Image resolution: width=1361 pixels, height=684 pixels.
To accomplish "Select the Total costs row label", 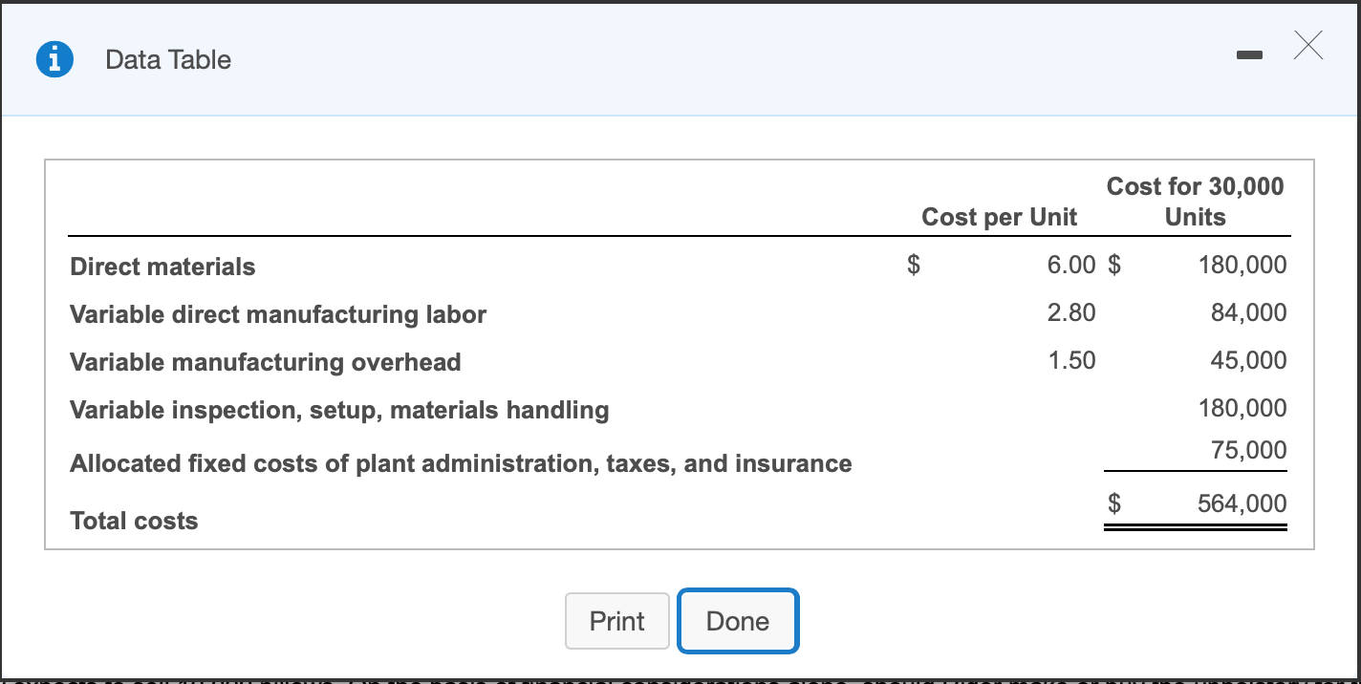I will [133, 521].
